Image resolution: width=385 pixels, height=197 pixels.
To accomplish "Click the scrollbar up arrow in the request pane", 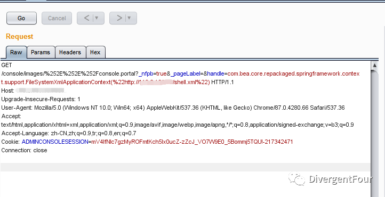I will point(374,65).
